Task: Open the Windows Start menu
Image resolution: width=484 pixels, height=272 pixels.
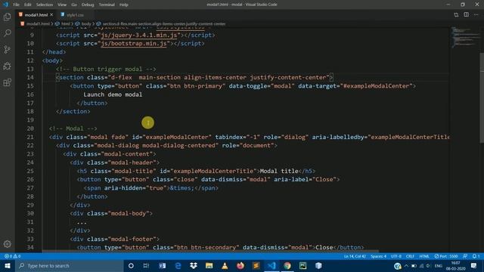Action: pos(8,265)
